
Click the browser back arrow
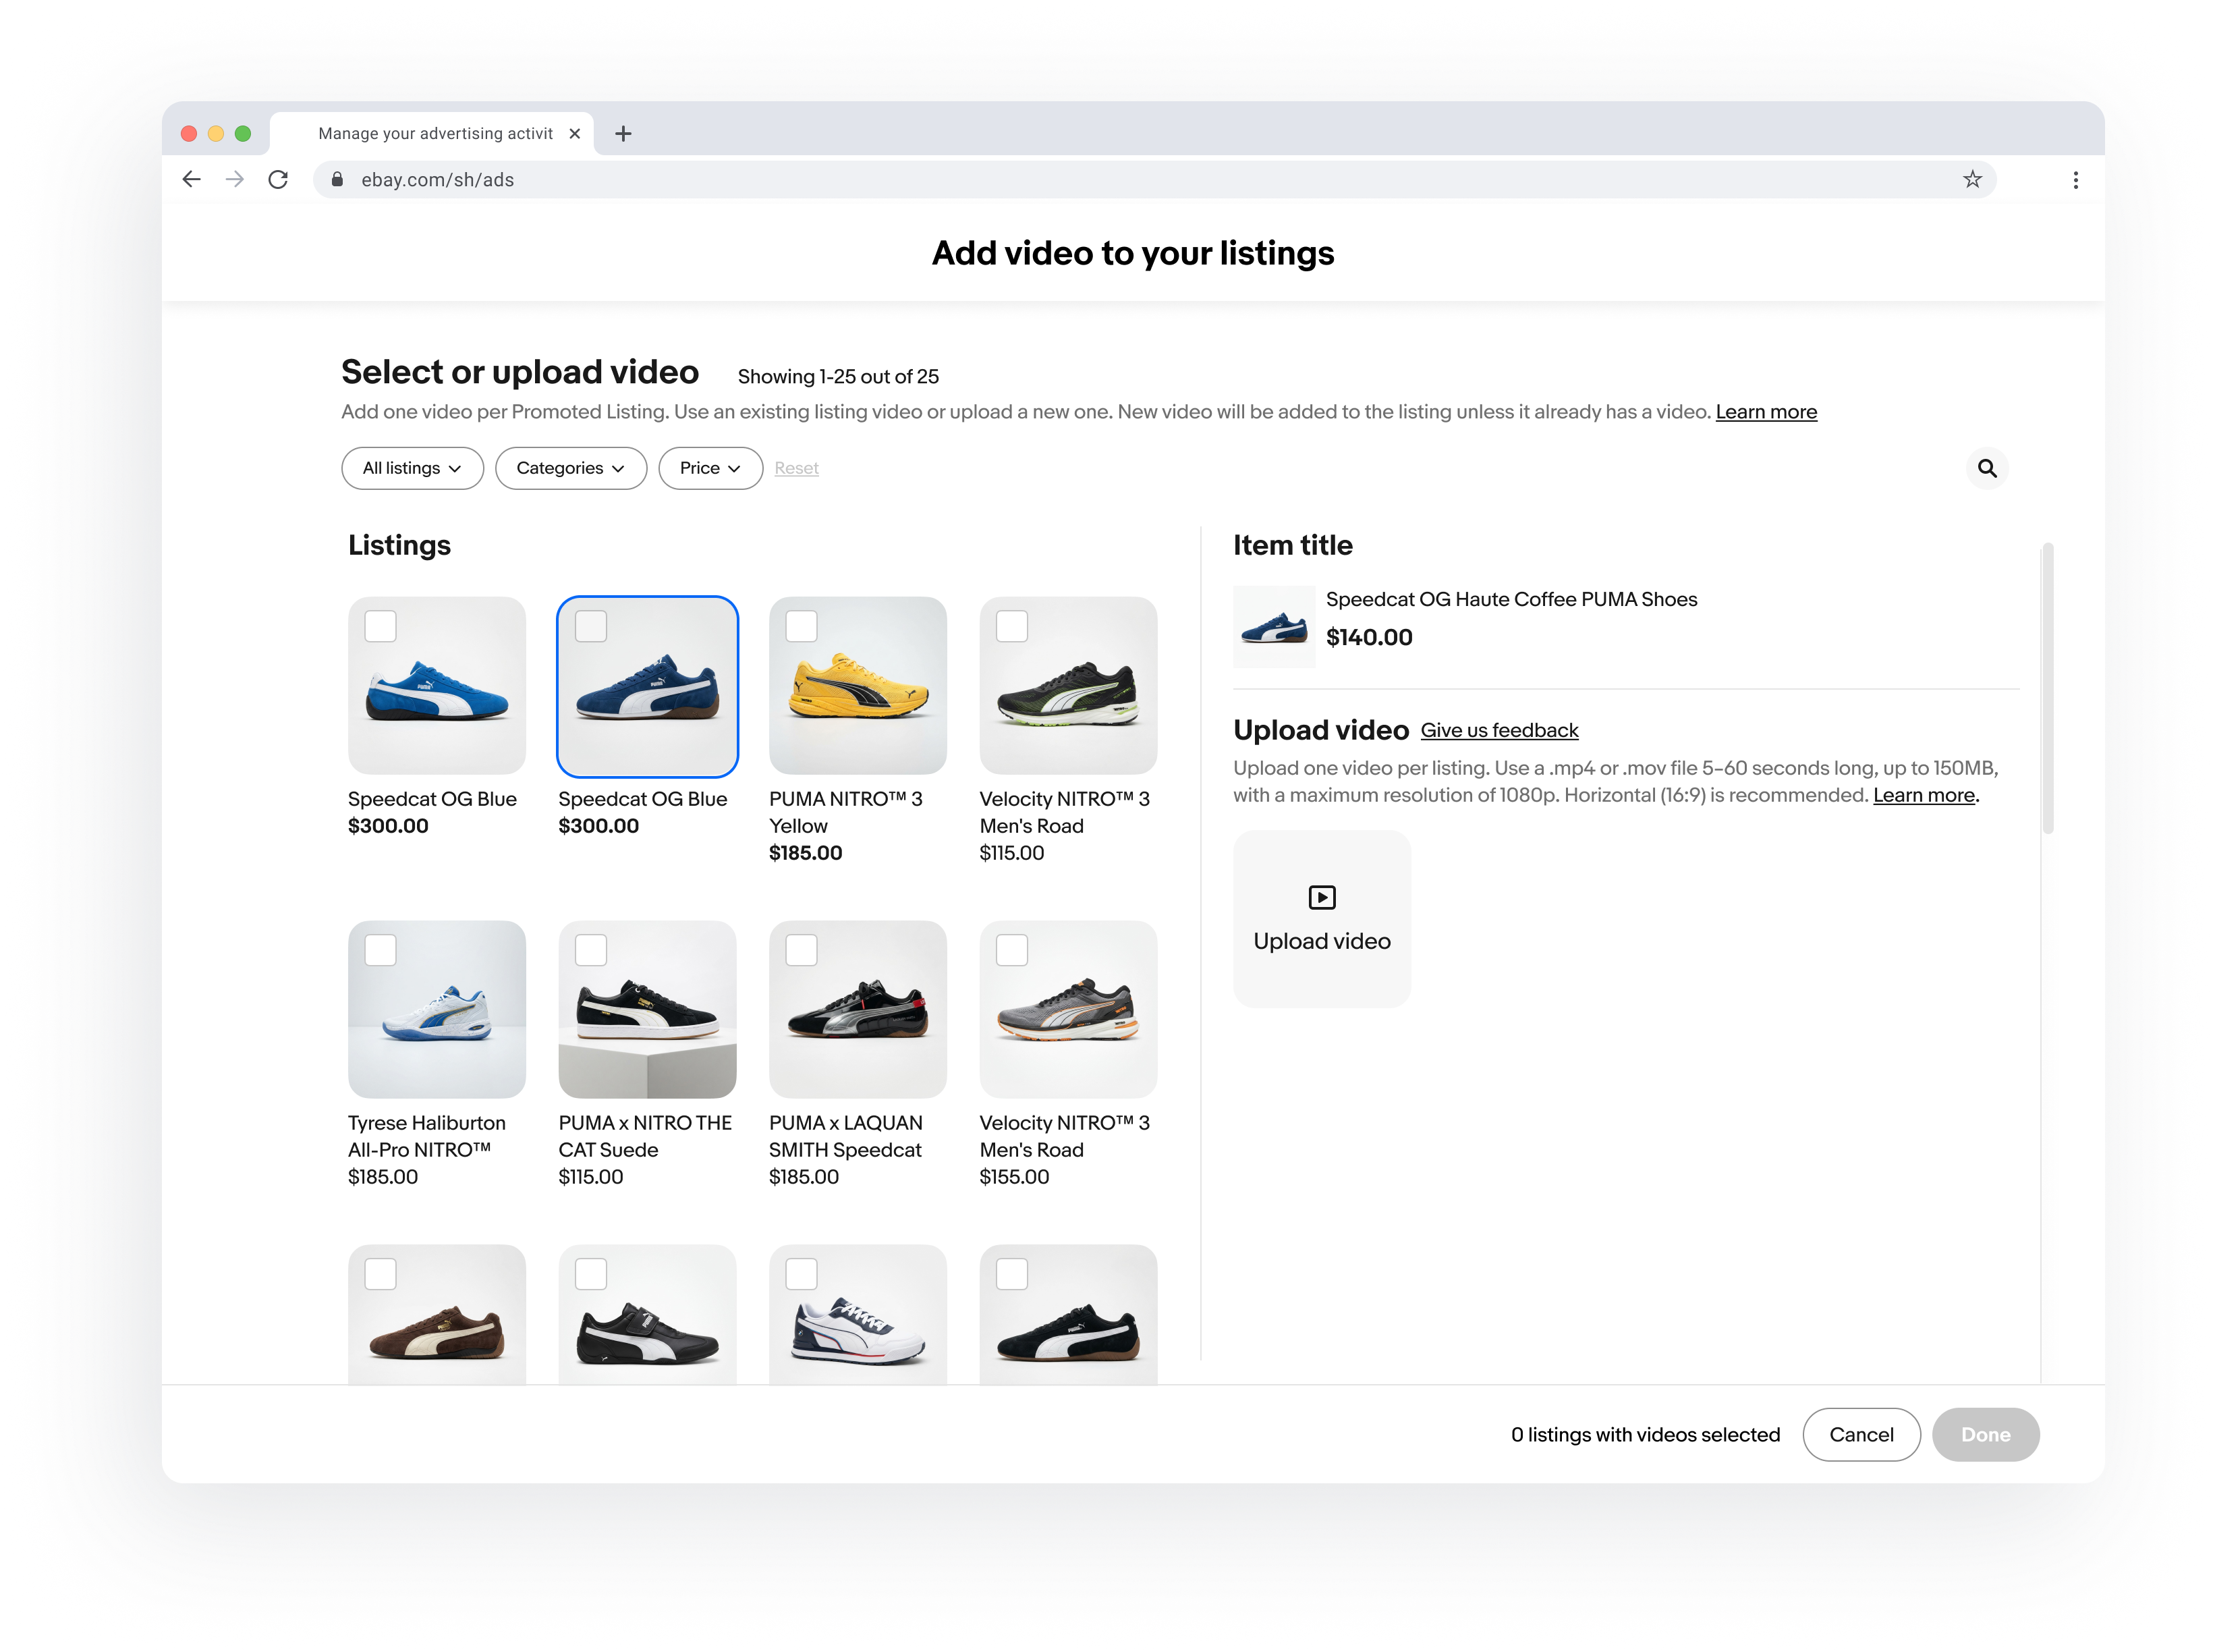[x=191, y=179]
